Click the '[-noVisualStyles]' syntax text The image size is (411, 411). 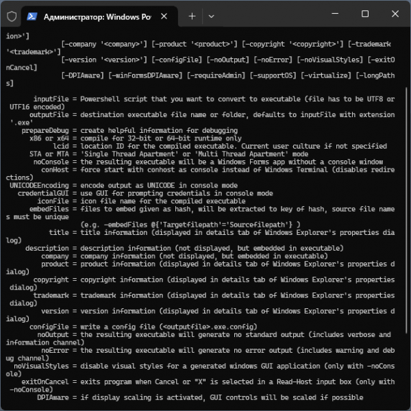(x=330, y=60)
